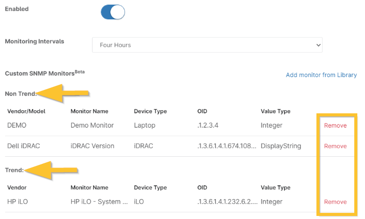The width and height of the screenshot is (365, 219).
Task: Click the HP iLO - System monitor name
Action: tap(99, 202)
